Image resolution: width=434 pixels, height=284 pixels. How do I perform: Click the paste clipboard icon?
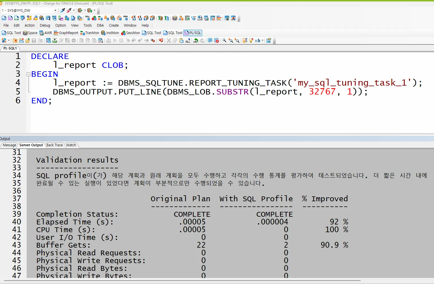click(181, 40)
